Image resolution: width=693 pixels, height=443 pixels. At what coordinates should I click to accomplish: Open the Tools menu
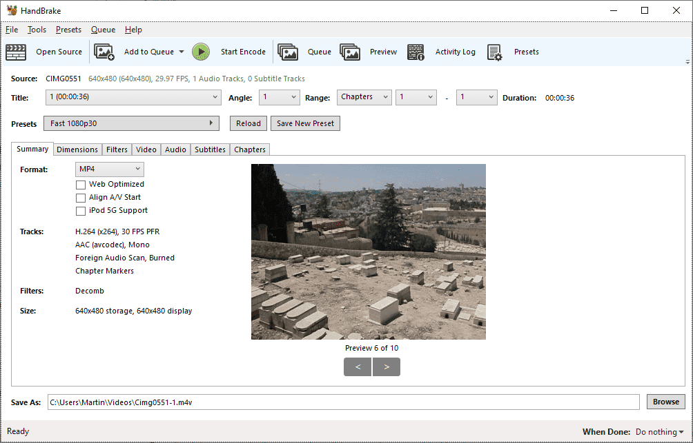tap(37, 30)
